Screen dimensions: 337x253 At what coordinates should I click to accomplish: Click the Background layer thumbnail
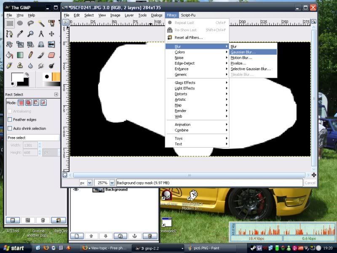(98, 189)
